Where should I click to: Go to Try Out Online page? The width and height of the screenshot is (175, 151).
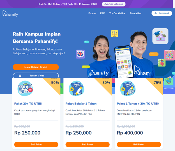tap(117, 13)
